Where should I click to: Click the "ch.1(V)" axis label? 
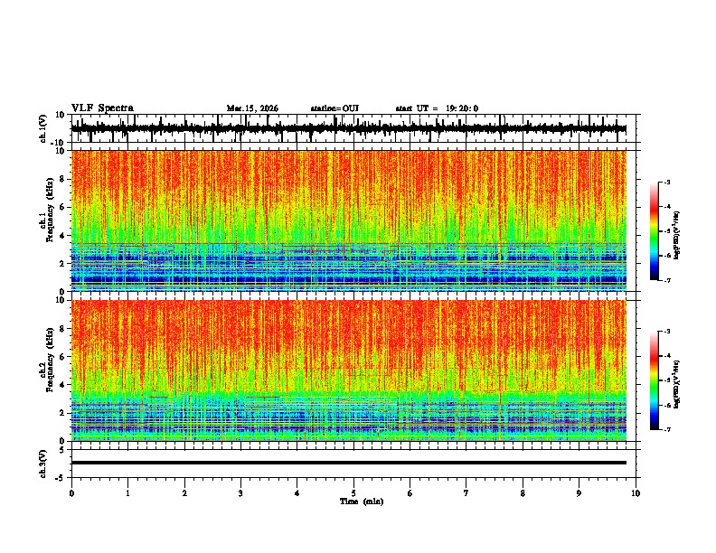coord(43,128)
